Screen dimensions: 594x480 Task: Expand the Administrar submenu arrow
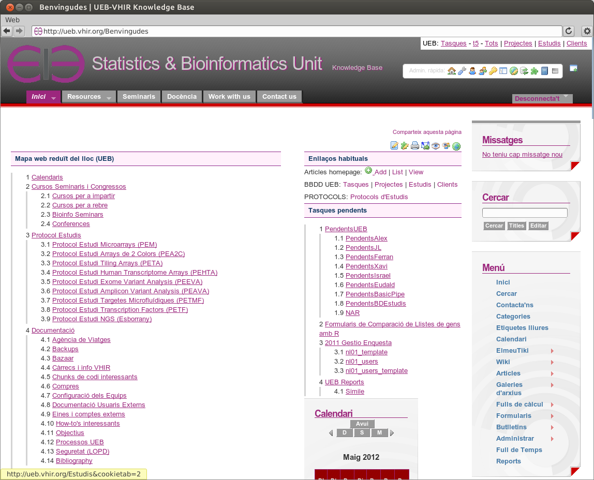click(552, 439)
